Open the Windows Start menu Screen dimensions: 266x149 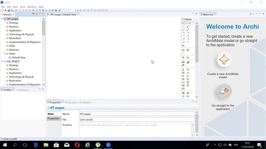pyautogui.click(x=5, y=145)
